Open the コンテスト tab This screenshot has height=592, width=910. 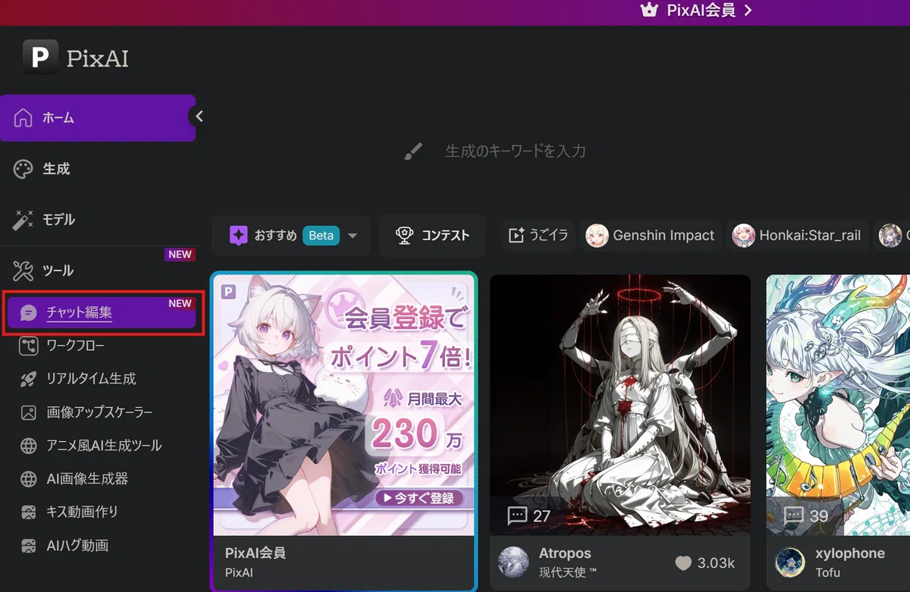click(x=432, y=236)
